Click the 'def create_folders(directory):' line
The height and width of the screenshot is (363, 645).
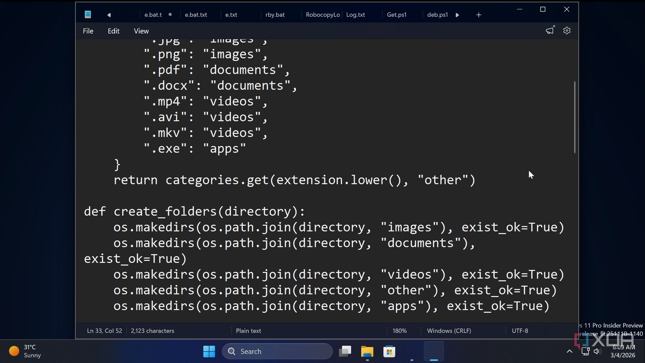pos(195,212)
